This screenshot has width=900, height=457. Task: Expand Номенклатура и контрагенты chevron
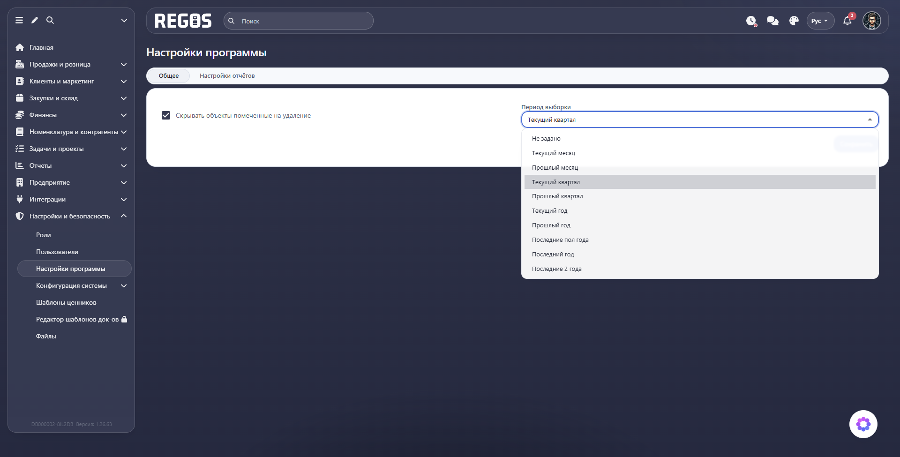(124, 132)
